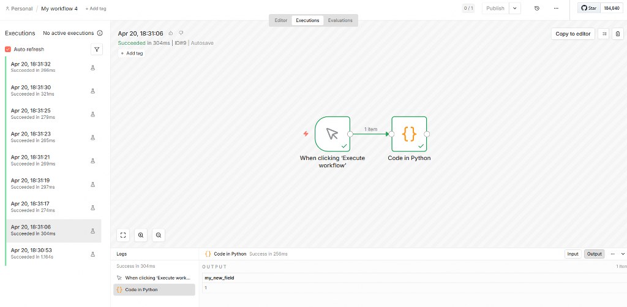Select the execution from Apr 20, 18:31:19
Image resolution: width=627 pixels, height=307 pixels.
point(53,184)
